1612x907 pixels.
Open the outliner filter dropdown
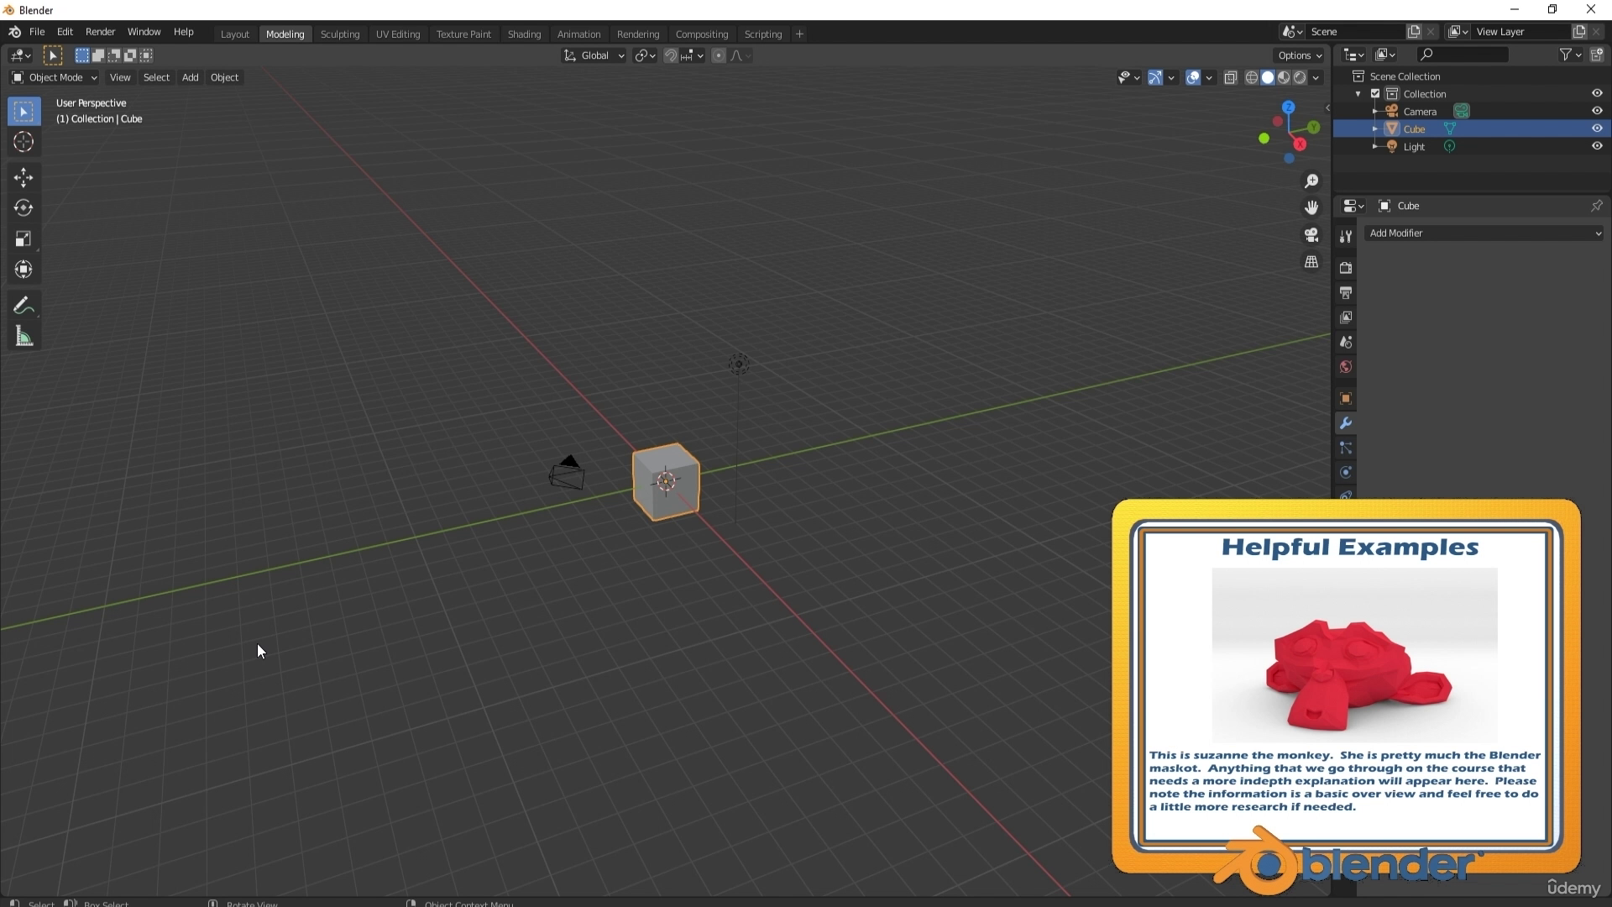click(1570, 55)
